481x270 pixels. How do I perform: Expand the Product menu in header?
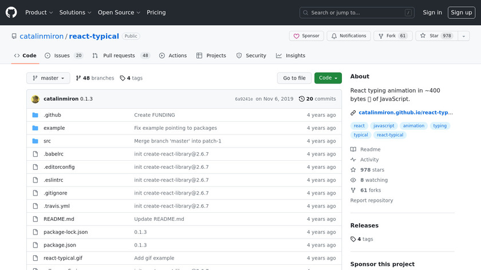[39, 12]
